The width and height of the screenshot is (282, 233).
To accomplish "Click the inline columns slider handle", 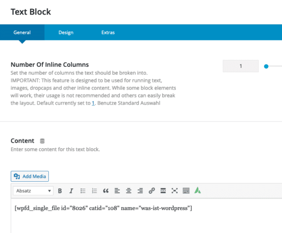I will point(266,66).
